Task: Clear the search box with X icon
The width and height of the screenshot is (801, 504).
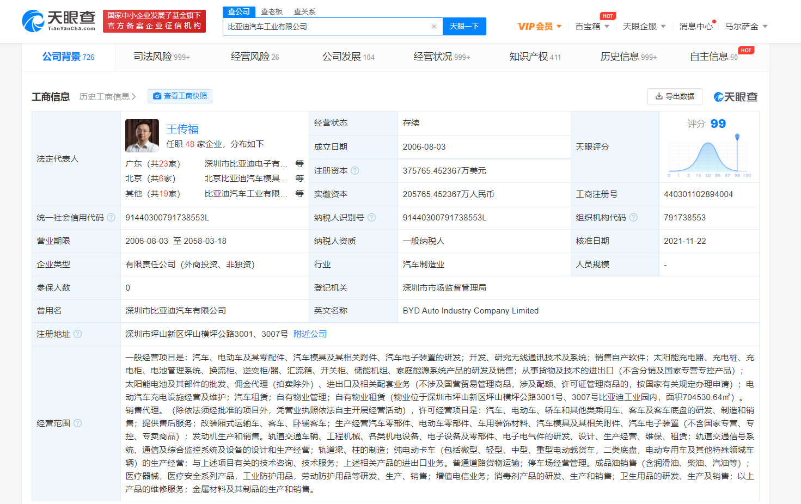Action: point(433,27)
